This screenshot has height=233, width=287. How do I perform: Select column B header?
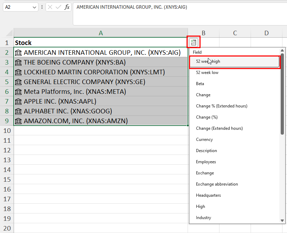(x=204, y=33)
